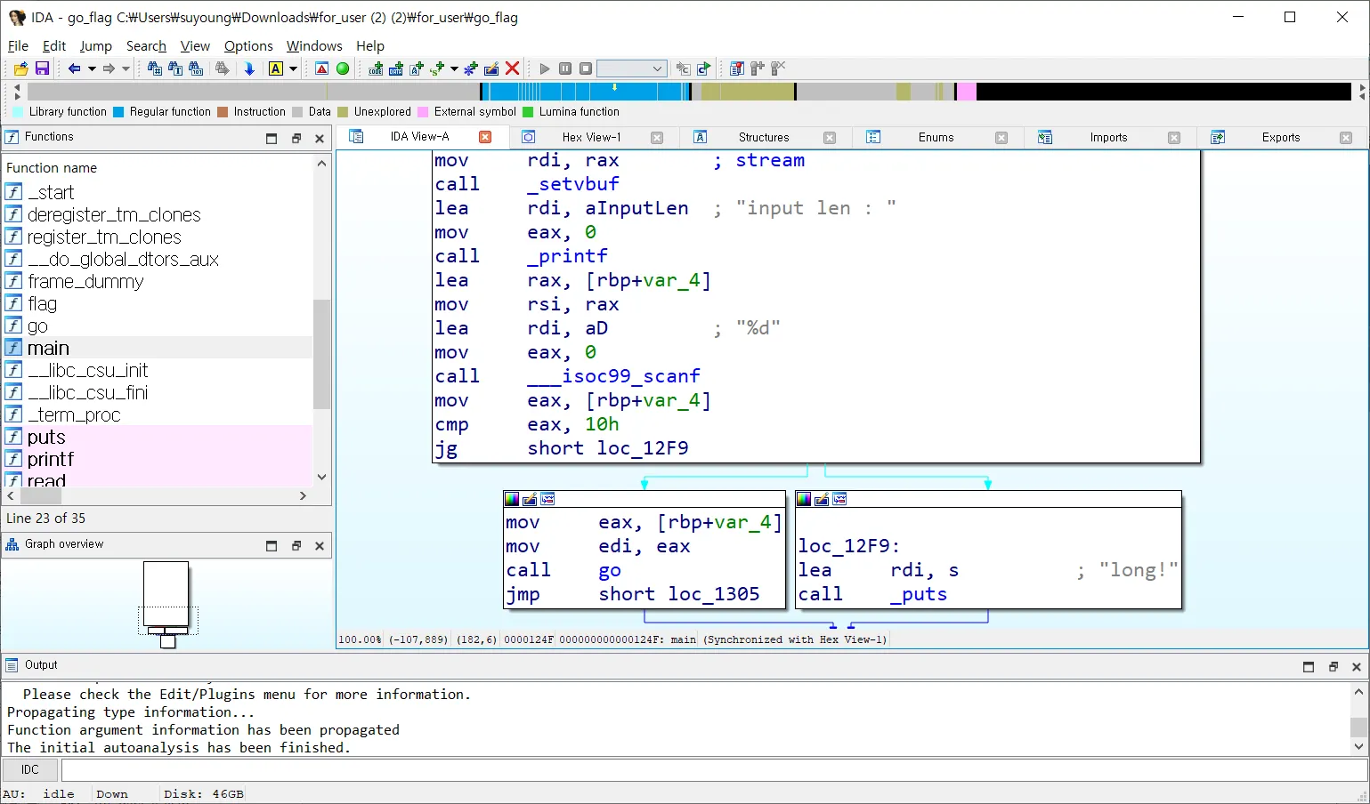Viewport: 1370px width, 804px height.
Task: Click the red X delete toolbar icon
Action: click(x=512, y=68)
